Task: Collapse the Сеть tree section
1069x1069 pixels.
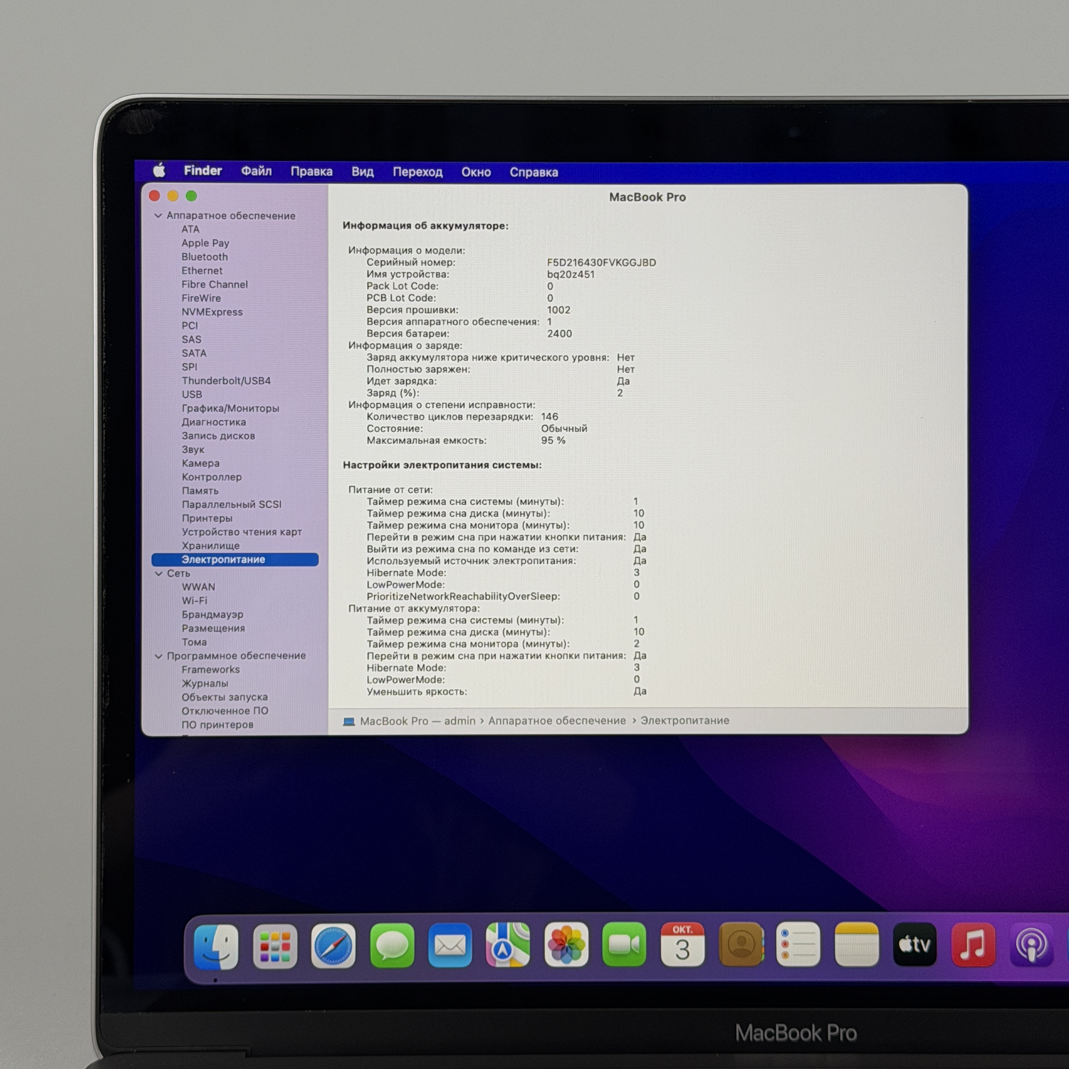Action: tap(159, 574)
